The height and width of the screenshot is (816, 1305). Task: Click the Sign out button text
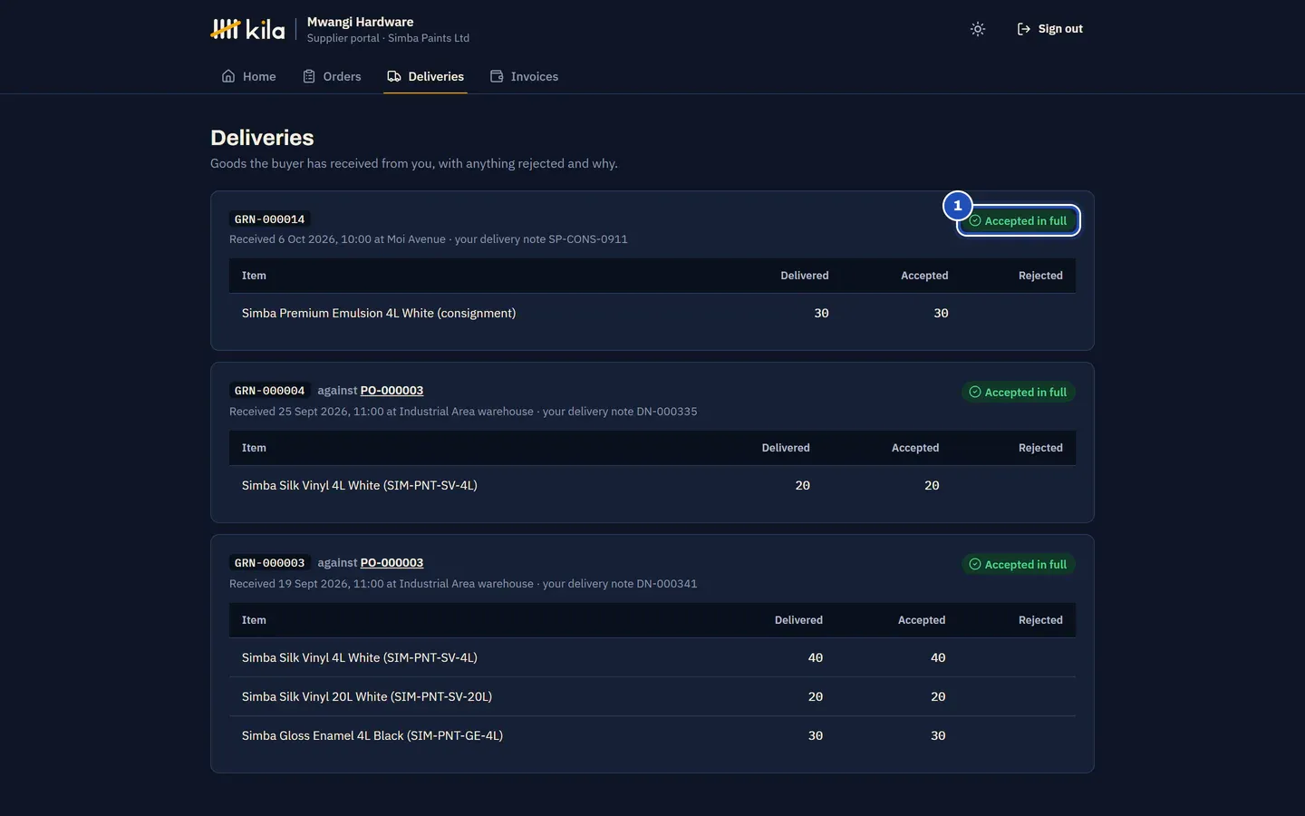click(1060, 29)
